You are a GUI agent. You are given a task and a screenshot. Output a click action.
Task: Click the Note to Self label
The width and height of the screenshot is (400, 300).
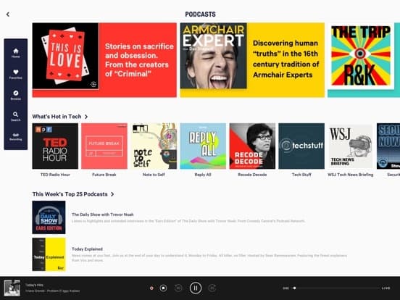[154, 175]
